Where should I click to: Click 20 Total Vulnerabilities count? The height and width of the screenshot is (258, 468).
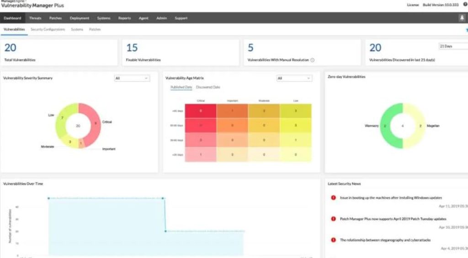[10, 48]
